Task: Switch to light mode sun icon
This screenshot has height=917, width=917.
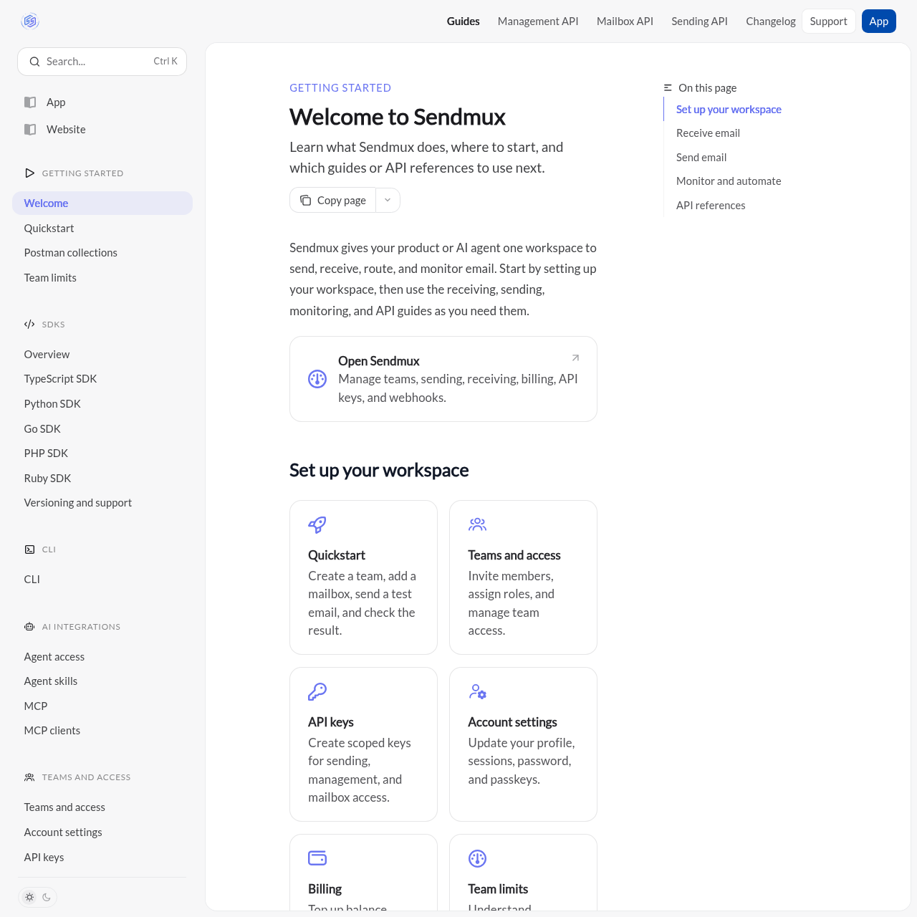Action: (29, 897)
